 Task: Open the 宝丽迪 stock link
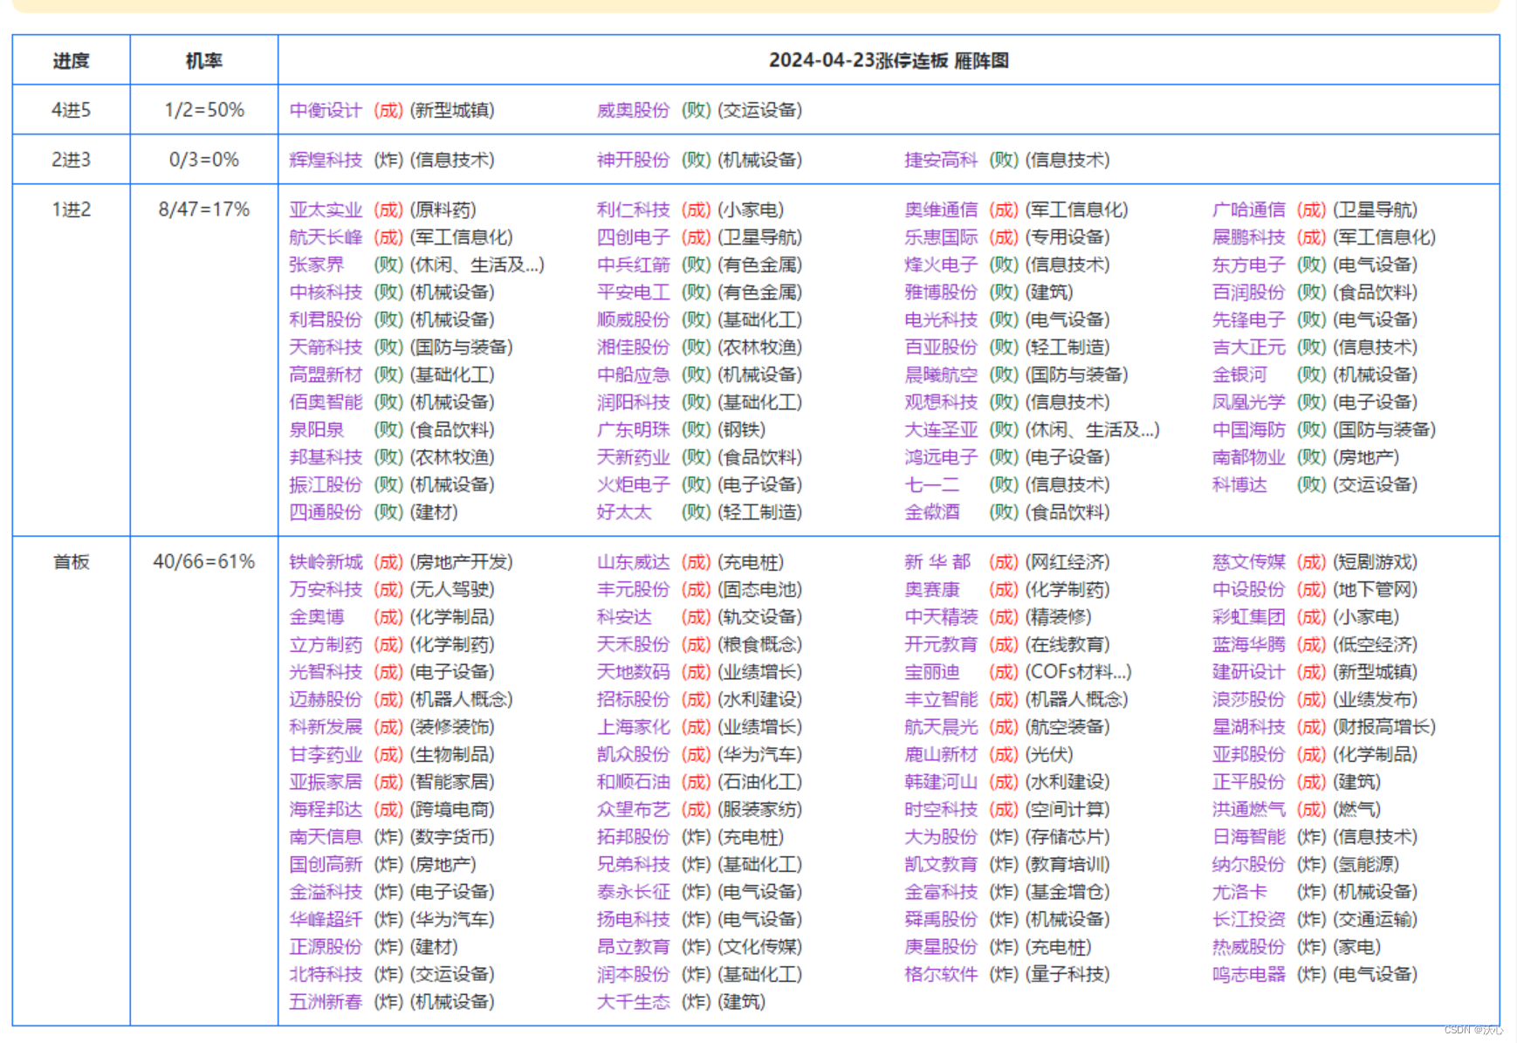932,672
